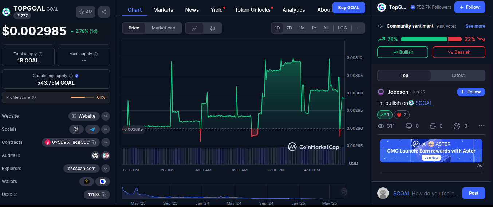Click the views eye icon on Joeeson's post
The width and height of the screenshot is (493, 207).
[x=381, y=126]
